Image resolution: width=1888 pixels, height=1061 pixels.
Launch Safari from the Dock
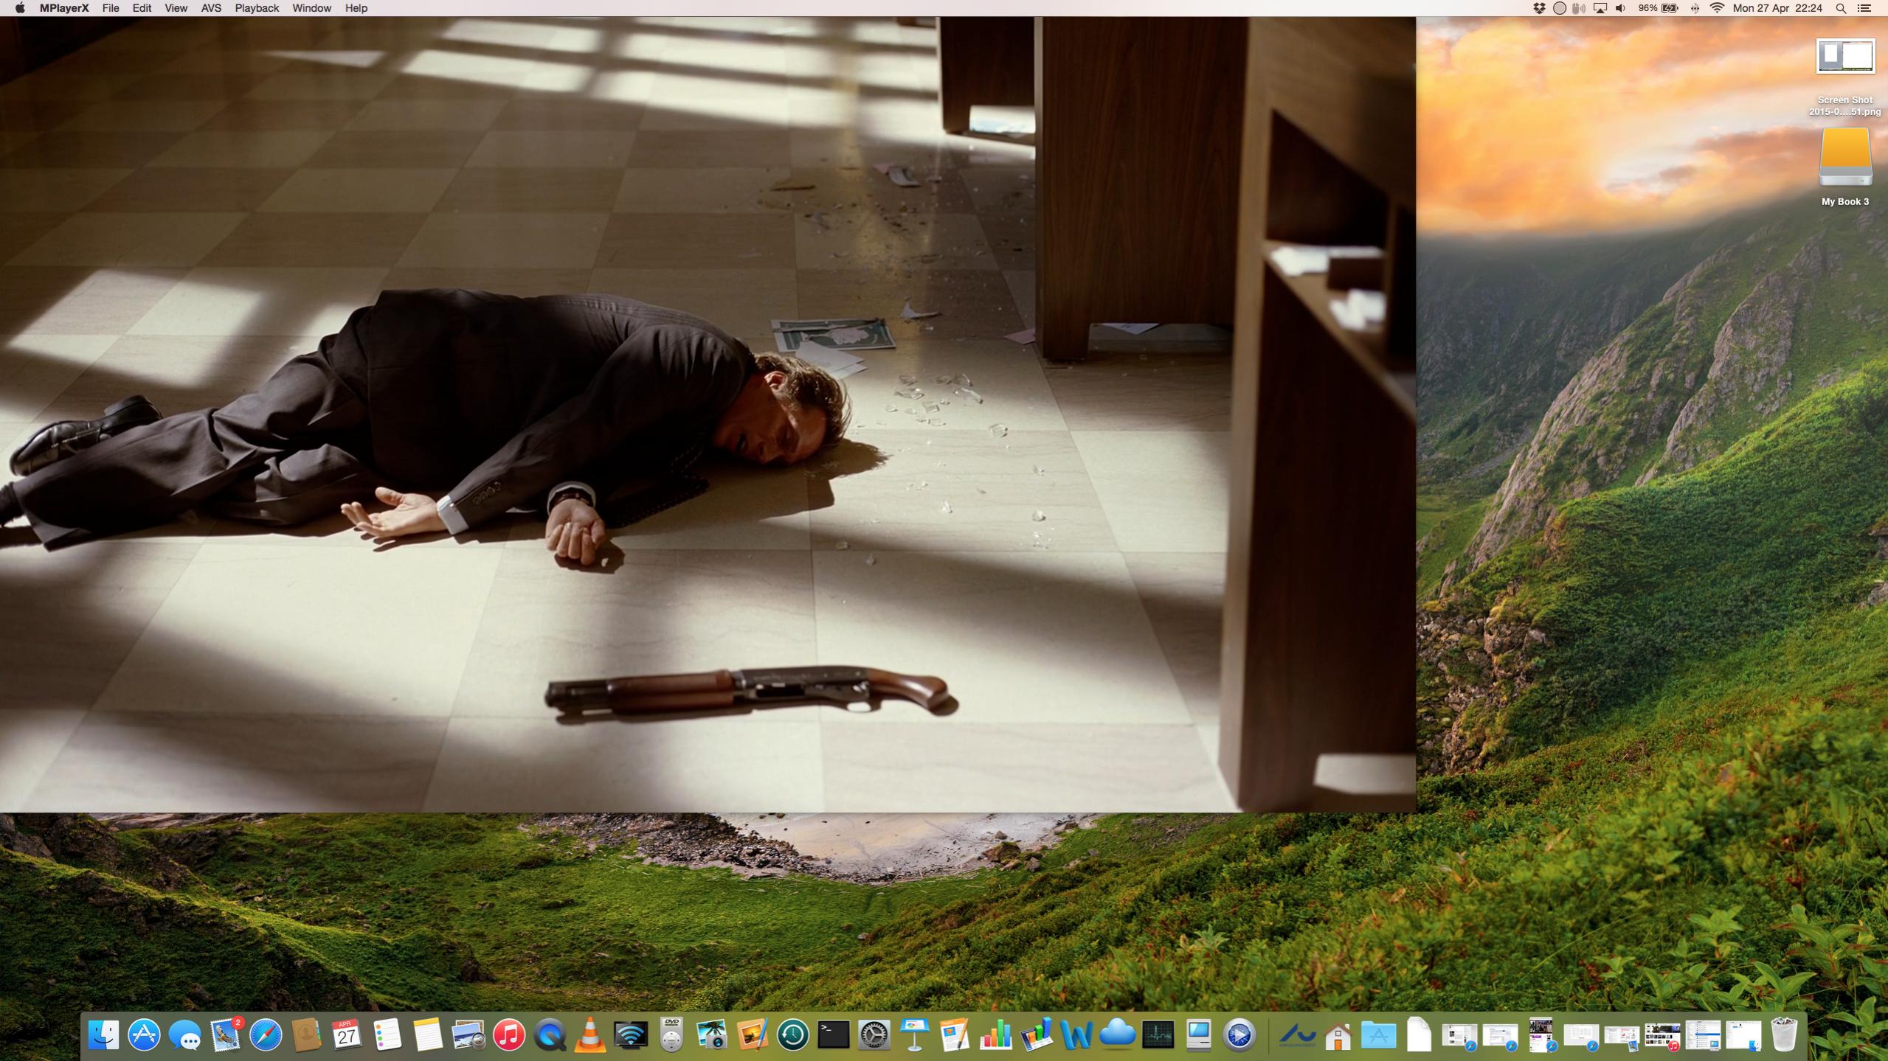pos(266,1035)
